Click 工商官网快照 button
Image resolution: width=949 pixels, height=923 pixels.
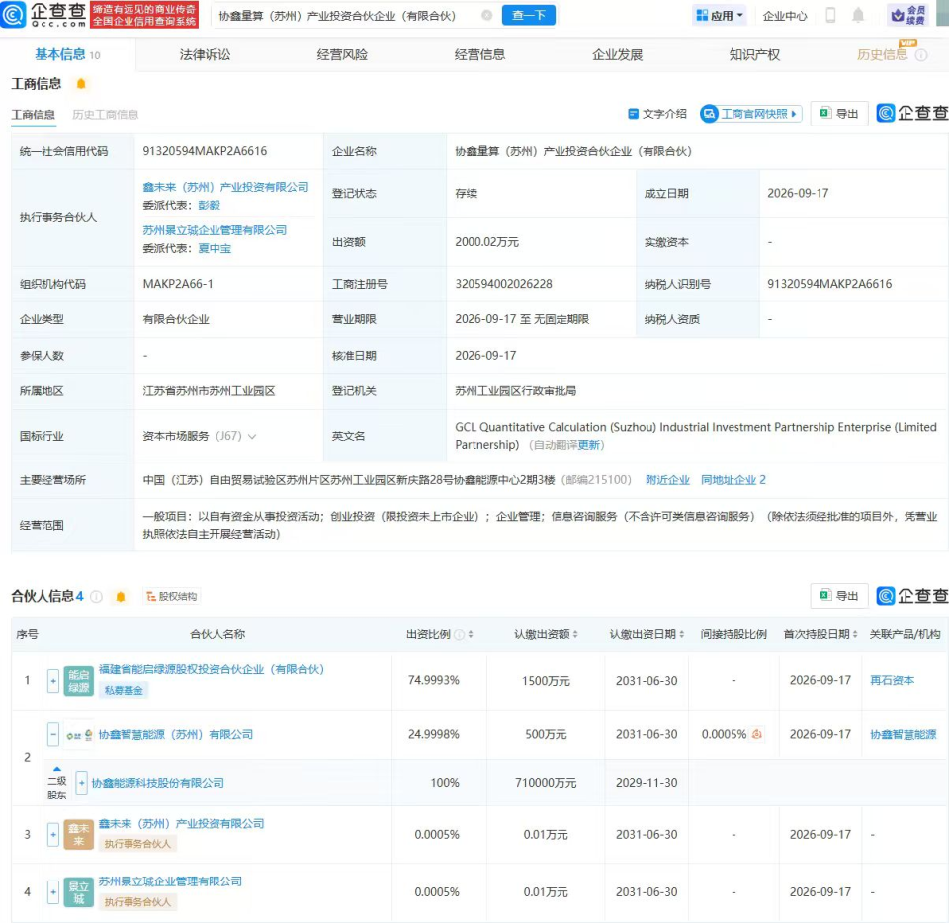click(751, 114)
